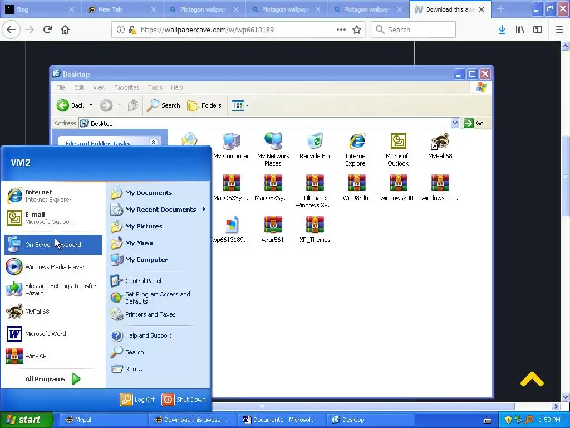Open Firefox page actions three dots menu

tap(341, 30)
